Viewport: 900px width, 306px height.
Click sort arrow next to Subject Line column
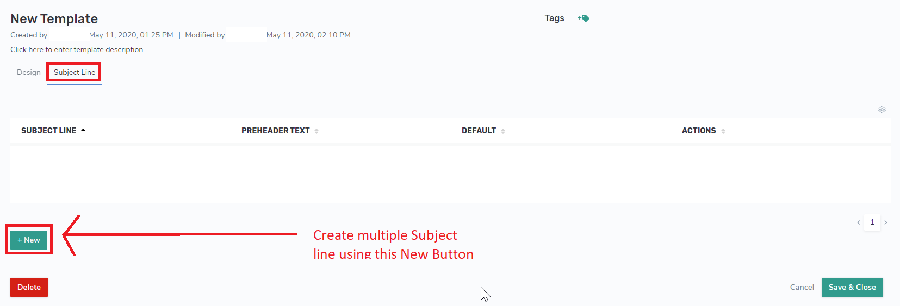tap(83, 131)
